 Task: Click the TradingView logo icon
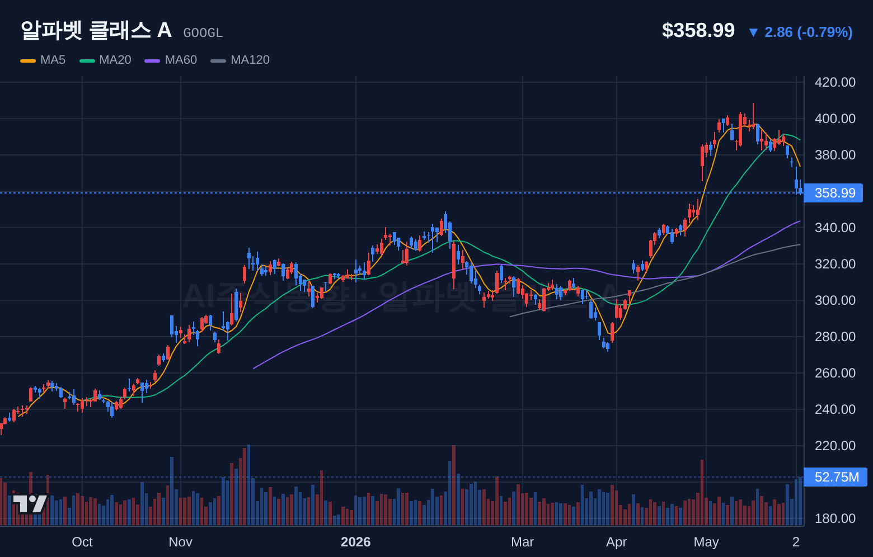[30, 504]
